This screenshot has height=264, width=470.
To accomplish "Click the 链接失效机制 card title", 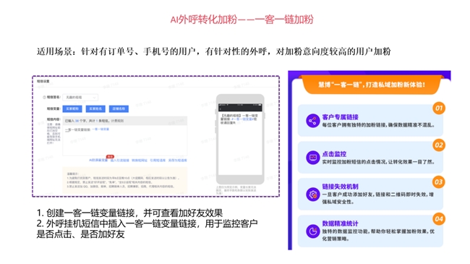I will 341,187.
